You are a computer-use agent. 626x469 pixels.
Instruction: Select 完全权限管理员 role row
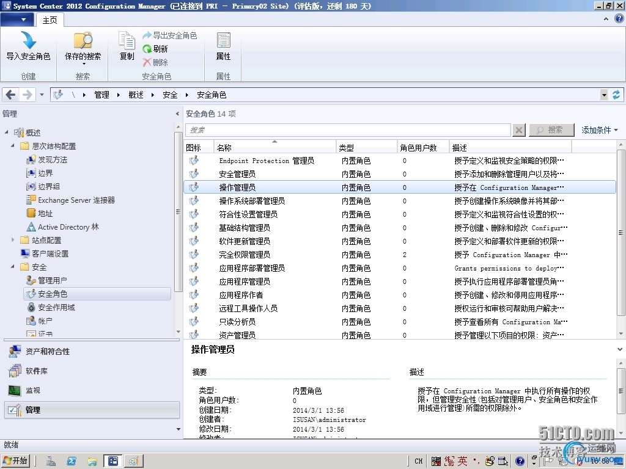pyautogui.click(x=400, y=255)
